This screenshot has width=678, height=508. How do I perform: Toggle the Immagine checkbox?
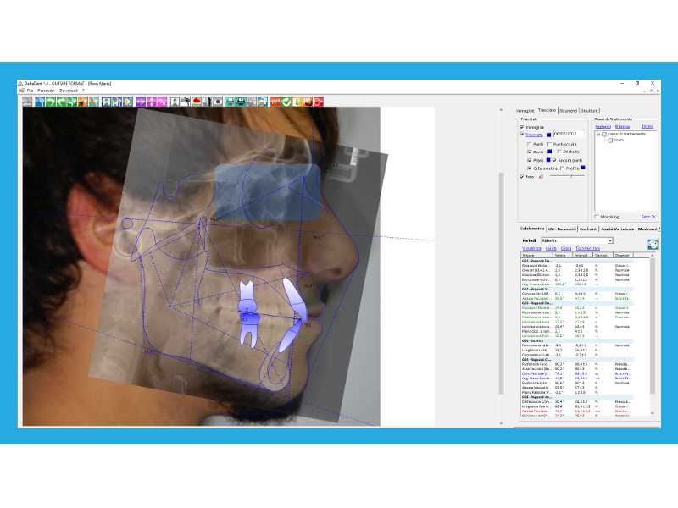[x=522, y=127]
